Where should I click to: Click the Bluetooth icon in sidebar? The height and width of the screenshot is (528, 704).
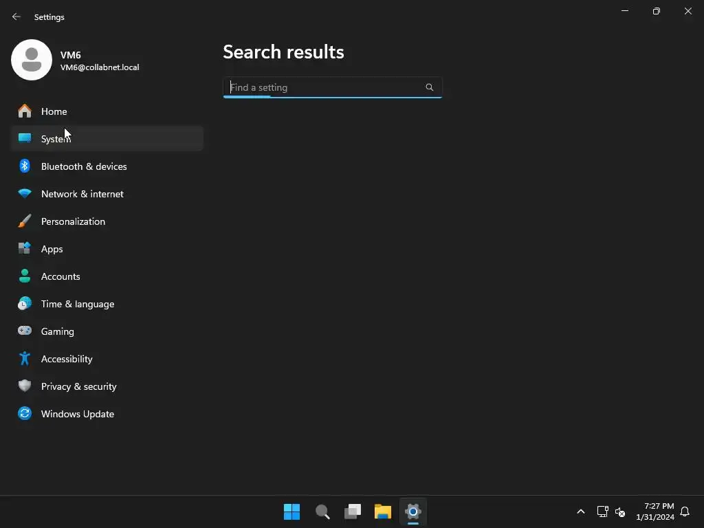[25, 166]
